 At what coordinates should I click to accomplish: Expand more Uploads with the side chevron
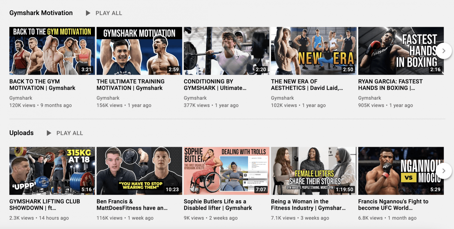point(444,171)
